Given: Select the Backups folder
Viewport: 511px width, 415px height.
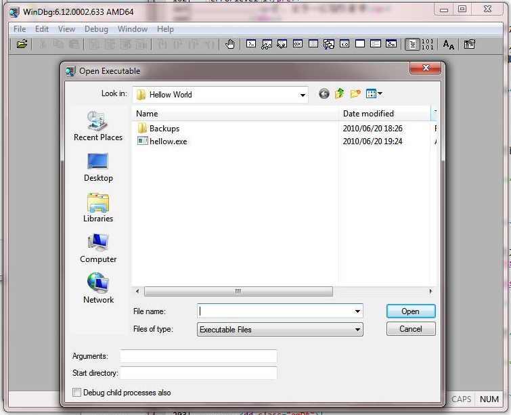Looking at the screenshot, I should coord(158,129).
